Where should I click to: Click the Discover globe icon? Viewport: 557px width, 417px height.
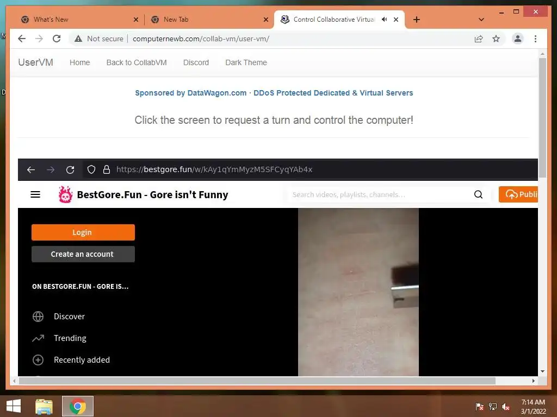(38, 317)
